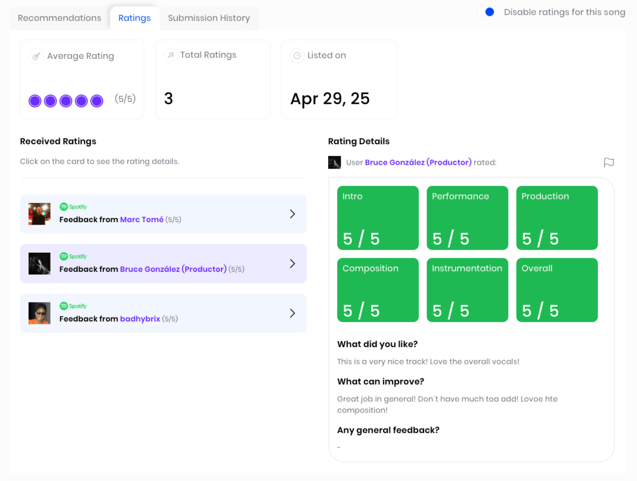The image size is (637, 481).
Task: Click the fifth purple rating dot
Action: (97, 101)
